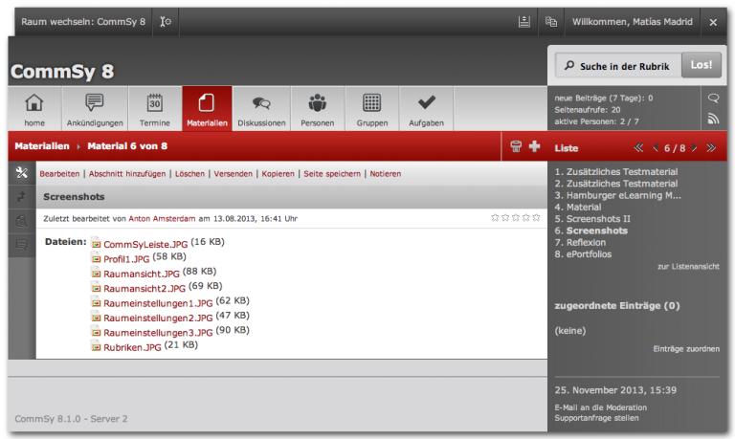Select the Materialien tab
The width and height of the screenshot is (735, 439).
(207, 109)
